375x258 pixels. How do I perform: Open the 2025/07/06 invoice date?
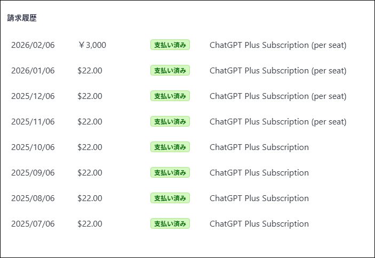point(33,224)
